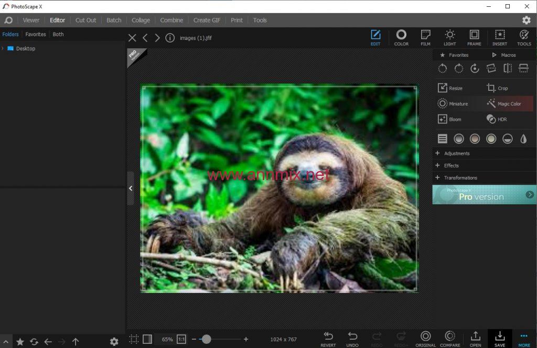Open sidebar settings gear at bottom

(x=114, y=342)
